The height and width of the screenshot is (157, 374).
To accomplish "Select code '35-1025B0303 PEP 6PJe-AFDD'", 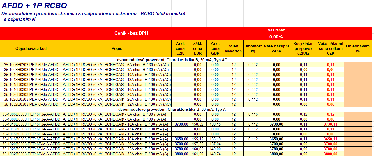I will point(31,99).
